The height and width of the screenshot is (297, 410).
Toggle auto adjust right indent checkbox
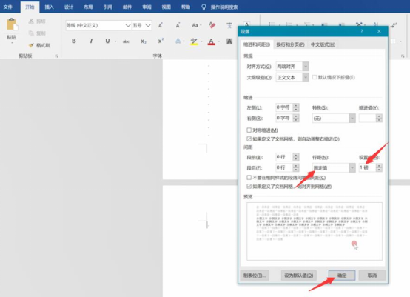[249, 139]
